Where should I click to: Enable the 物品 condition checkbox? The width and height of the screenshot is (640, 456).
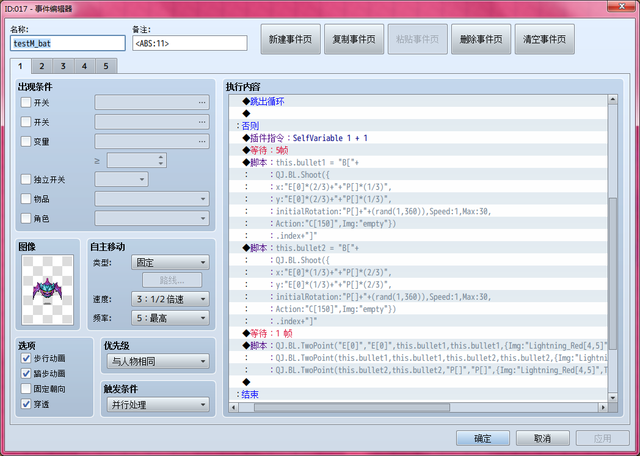pos(26,199)
